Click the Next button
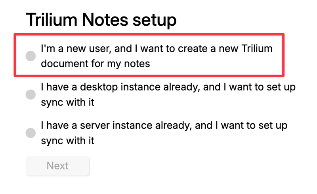Viewport: 317px width, 194px height. (57, 166)
